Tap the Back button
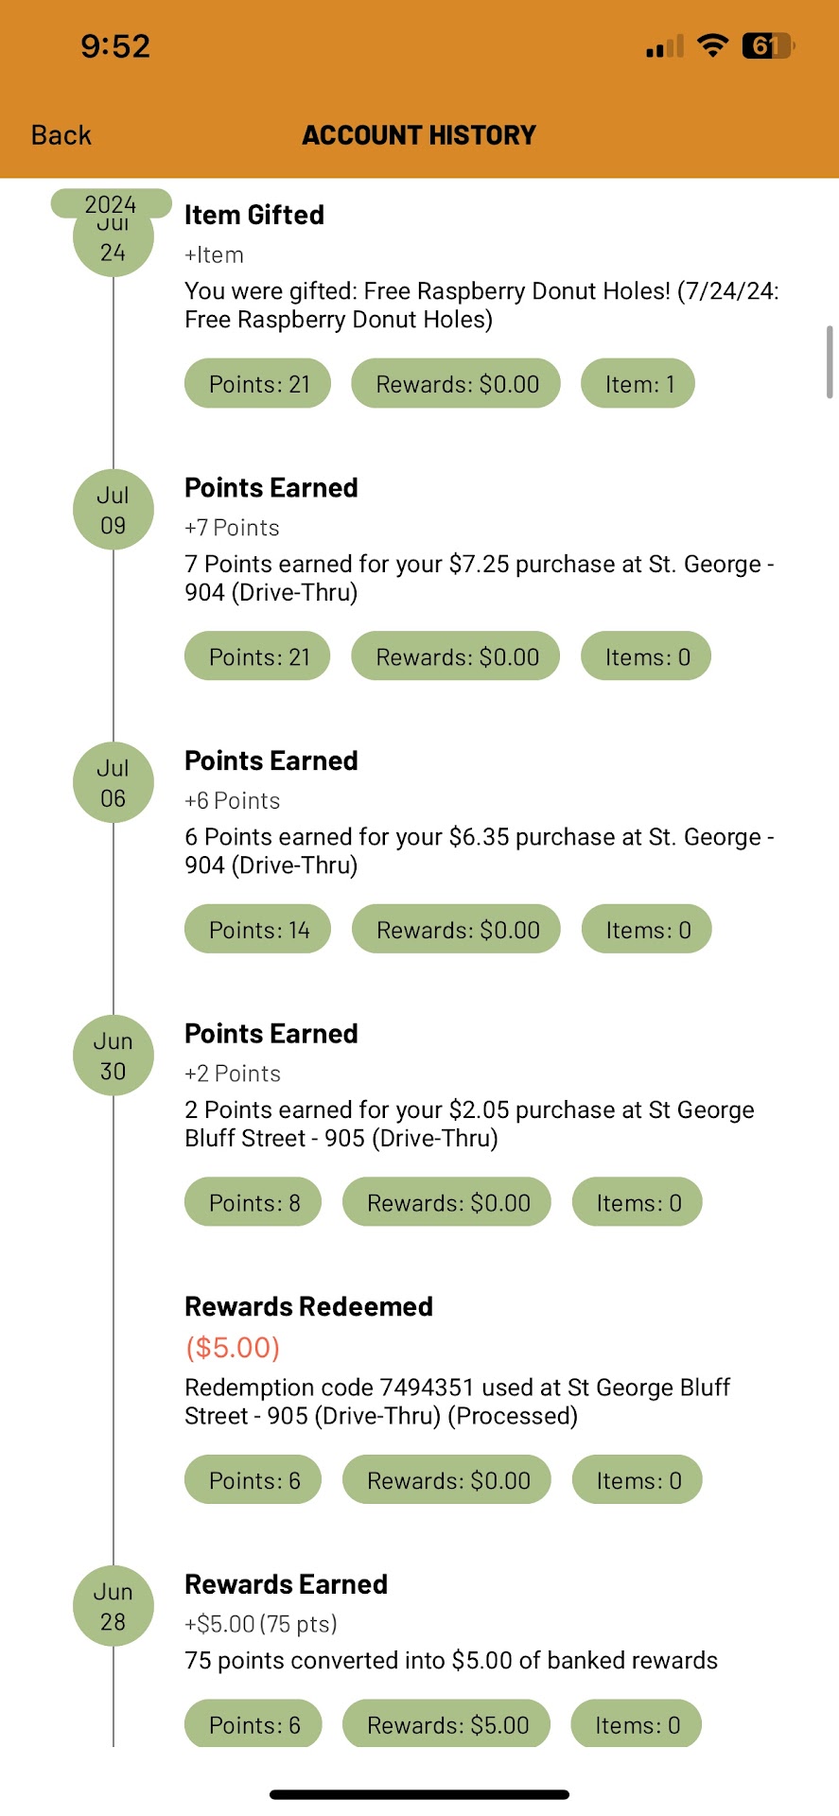 coord(61,135)
